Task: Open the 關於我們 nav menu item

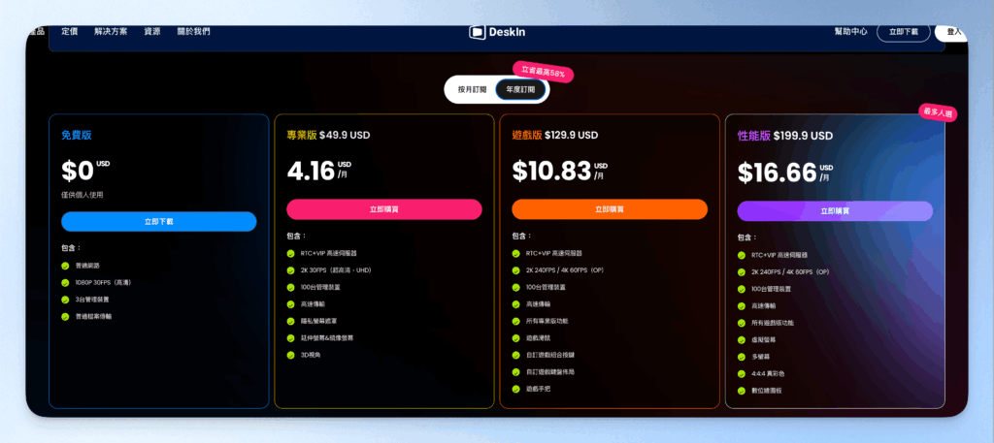Action: (x=193, y=32)
